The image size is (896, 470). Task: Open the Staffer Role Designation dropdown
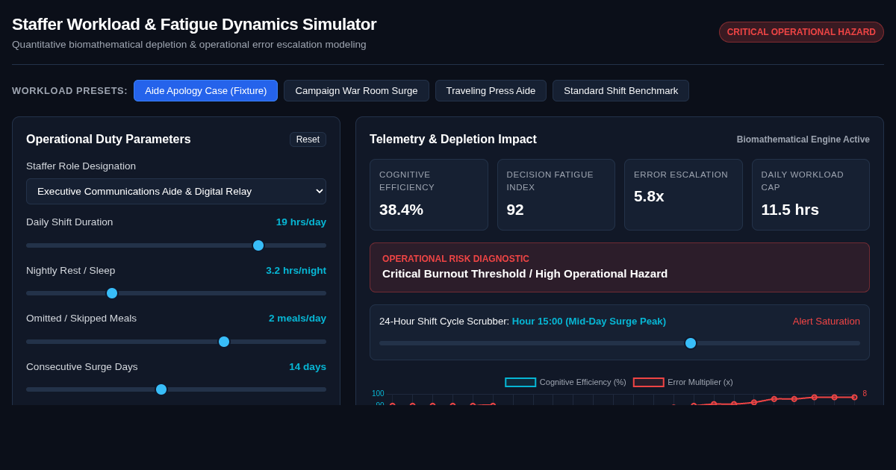point(176,192)
